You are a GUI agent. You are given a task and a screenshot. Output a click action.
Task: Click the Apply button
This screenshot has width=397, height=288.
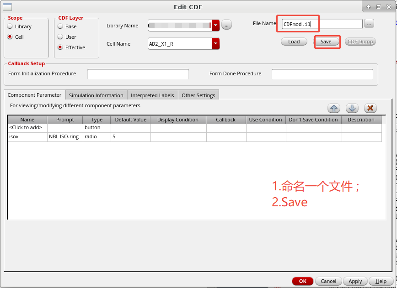tap(355, 281)
